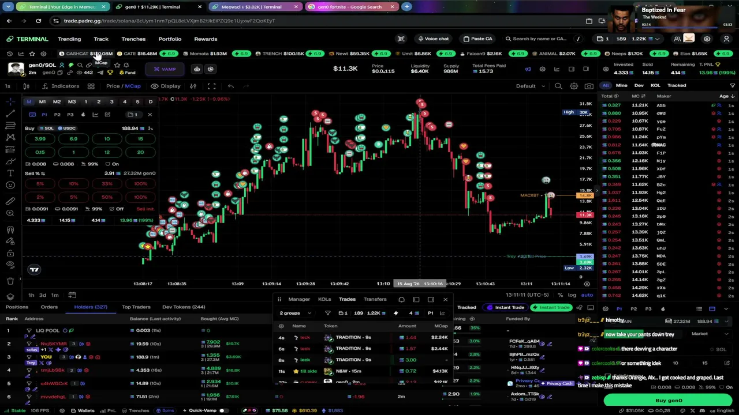Open Indicators menu
Screen dimensions: 739x415
point(60,86)
